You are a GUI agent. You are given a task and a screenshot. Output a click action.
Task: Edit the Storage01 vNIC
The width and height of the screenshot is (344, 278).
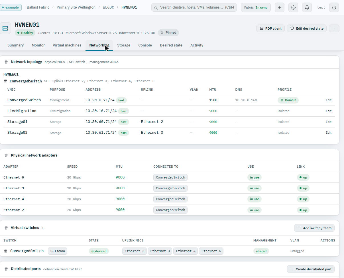point(329,122)
